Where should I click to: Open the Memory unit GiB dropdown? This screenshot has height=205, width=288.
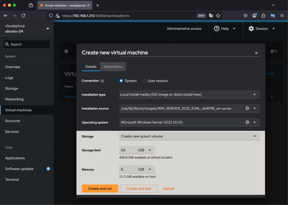146,170
